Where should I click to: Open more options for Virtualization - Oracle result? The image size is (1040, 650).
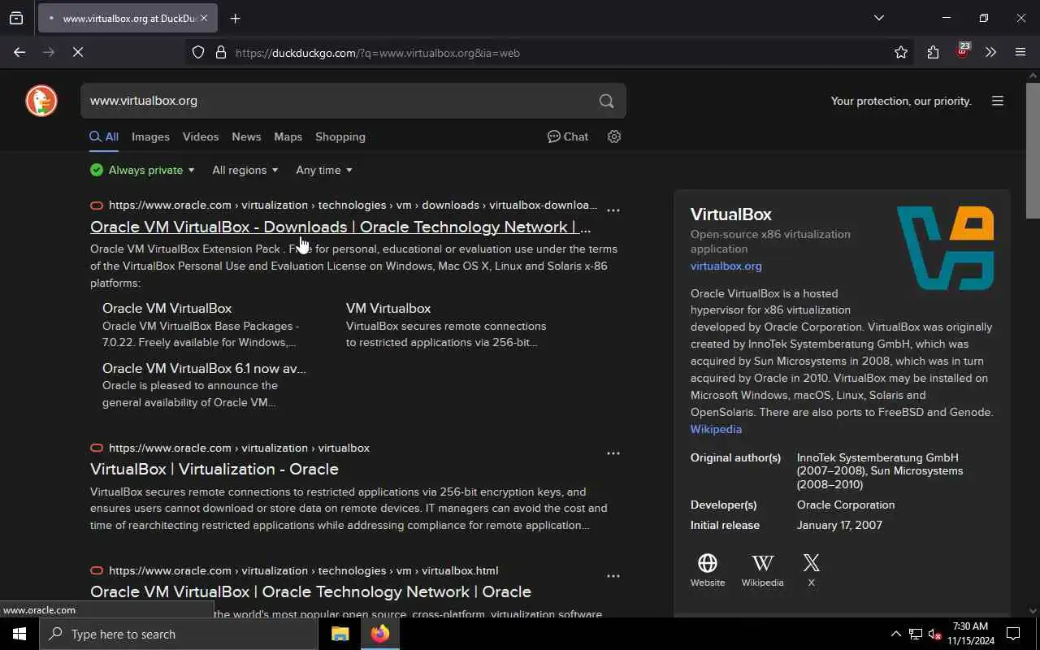[x=613, y=453]
